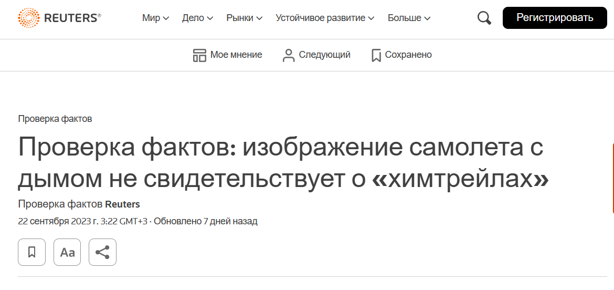Screen dimensions: 614x290
Task: Click the article headline about химтрейлах
Action: pos(284,163)
